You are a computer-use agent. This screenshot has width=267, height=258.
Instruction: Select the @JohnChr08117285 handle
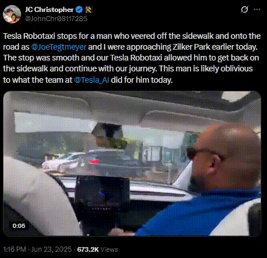pos(56,19)
